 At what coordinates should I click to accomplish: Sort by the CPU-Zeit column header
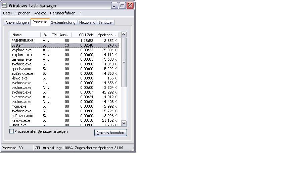point(84,35)
